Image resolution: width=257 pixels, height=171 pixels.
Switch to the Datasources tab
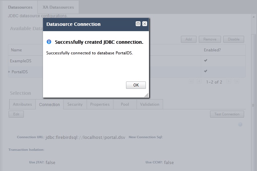click(x=20, y=7)
